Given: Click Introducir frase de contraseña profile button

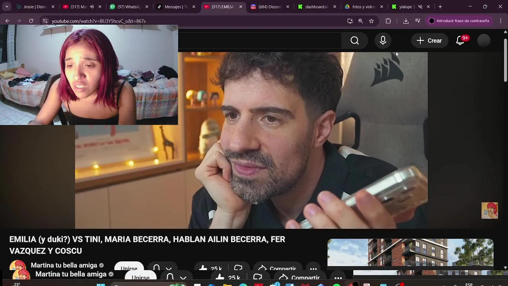Looking at the screenshot, I should pos(459,21).
